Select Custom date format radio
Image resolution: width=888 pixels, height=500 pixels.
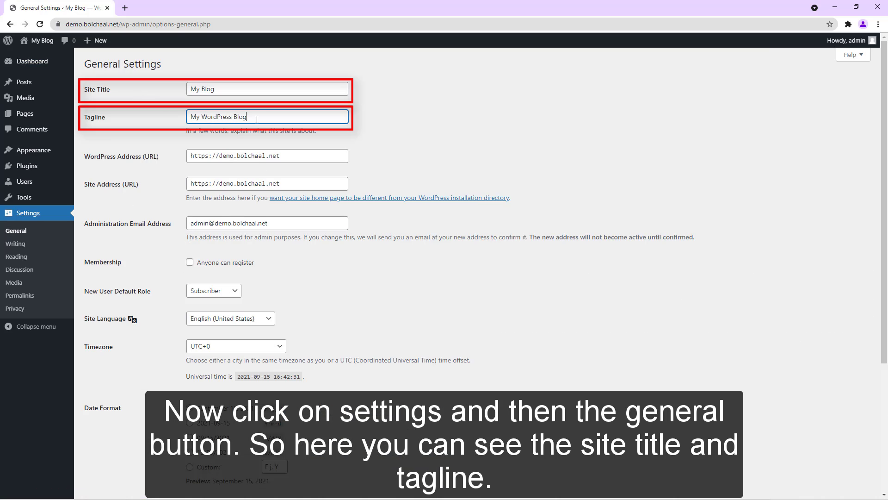point(190,467)
